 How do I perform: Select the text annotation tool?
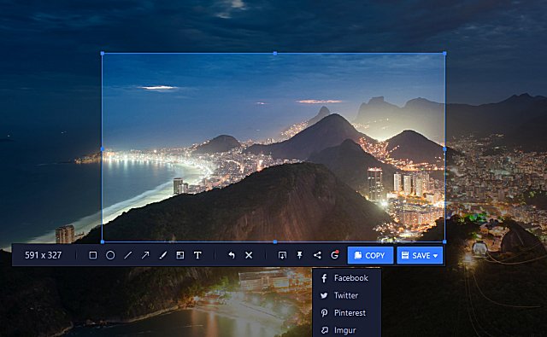click(197, 255)
